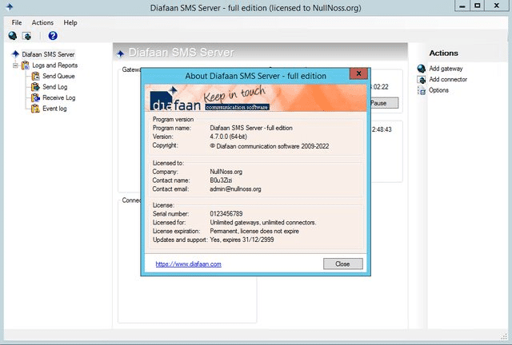The height and width of the screenshot is (345, 512).
Task: Open the Actions menu
Action: [x=42, y=22]
